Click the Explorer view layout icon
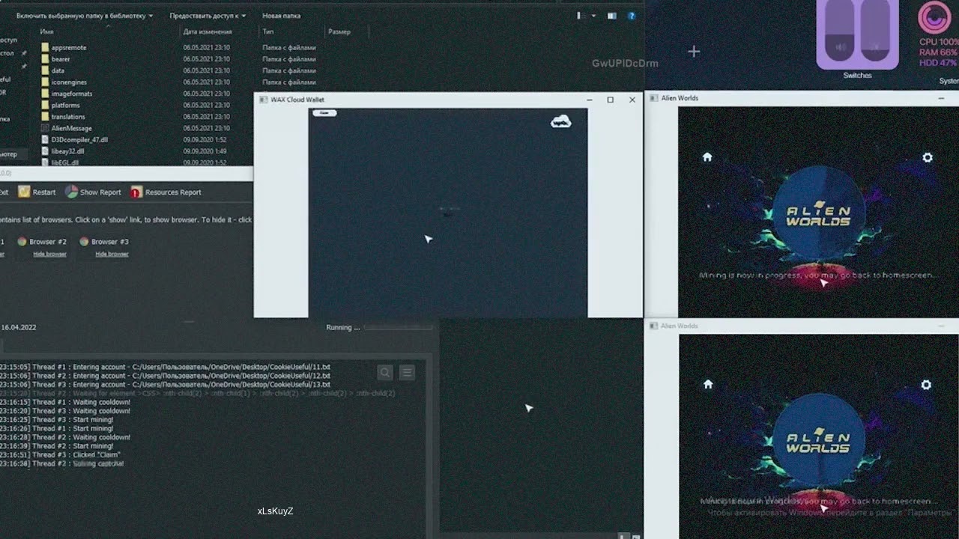959x539 pixels. tap(581, 15)
